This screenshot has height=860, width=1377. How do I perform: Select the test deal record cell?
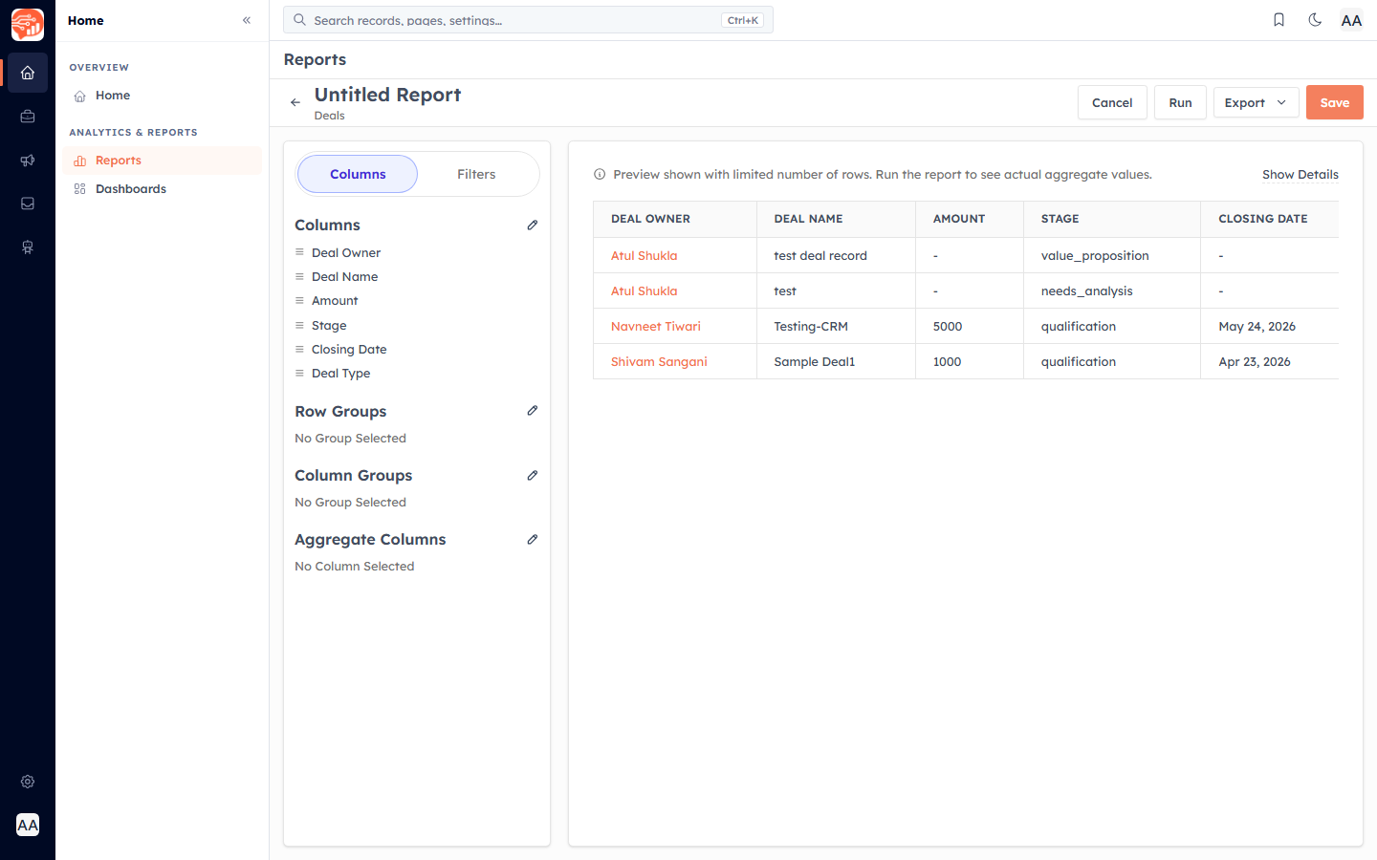coord(836,255)
